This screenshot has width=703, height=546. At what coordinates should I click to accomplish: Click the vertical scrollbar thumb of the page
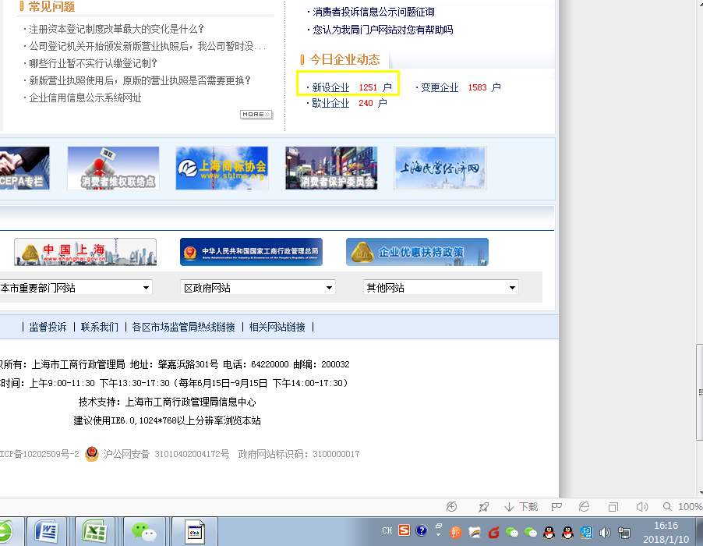pyautogui.click(x=699, y=392)
